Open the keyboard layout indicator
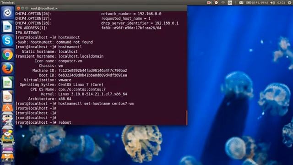This screenshot has height=165, width=293. coord(230,2)
